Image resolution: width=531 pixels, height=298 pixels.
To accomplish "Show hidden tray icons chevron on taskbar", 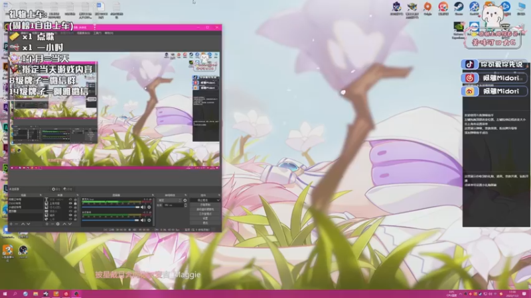I will [x=460, y=294].
